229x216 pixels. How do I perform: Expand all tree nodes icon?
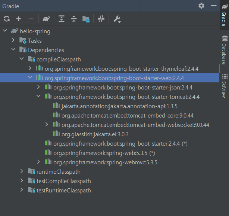pos(62,19)
